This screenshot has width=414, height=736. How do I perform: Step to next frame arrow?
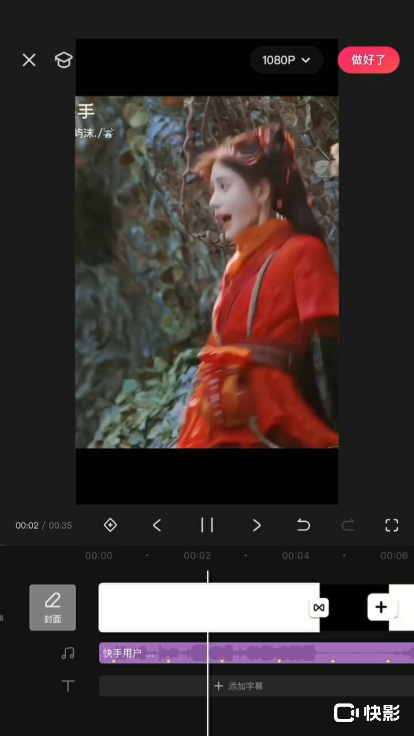click(256, 525)
